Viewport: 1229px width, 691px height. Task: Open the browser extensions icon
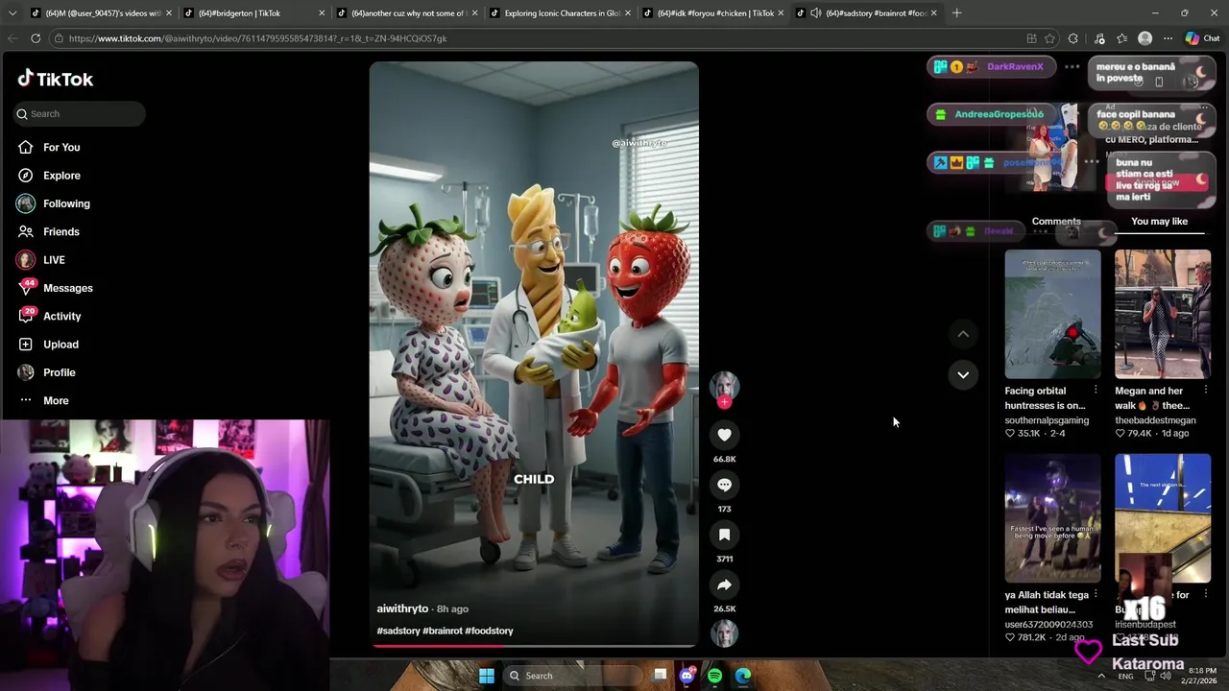1072,38
